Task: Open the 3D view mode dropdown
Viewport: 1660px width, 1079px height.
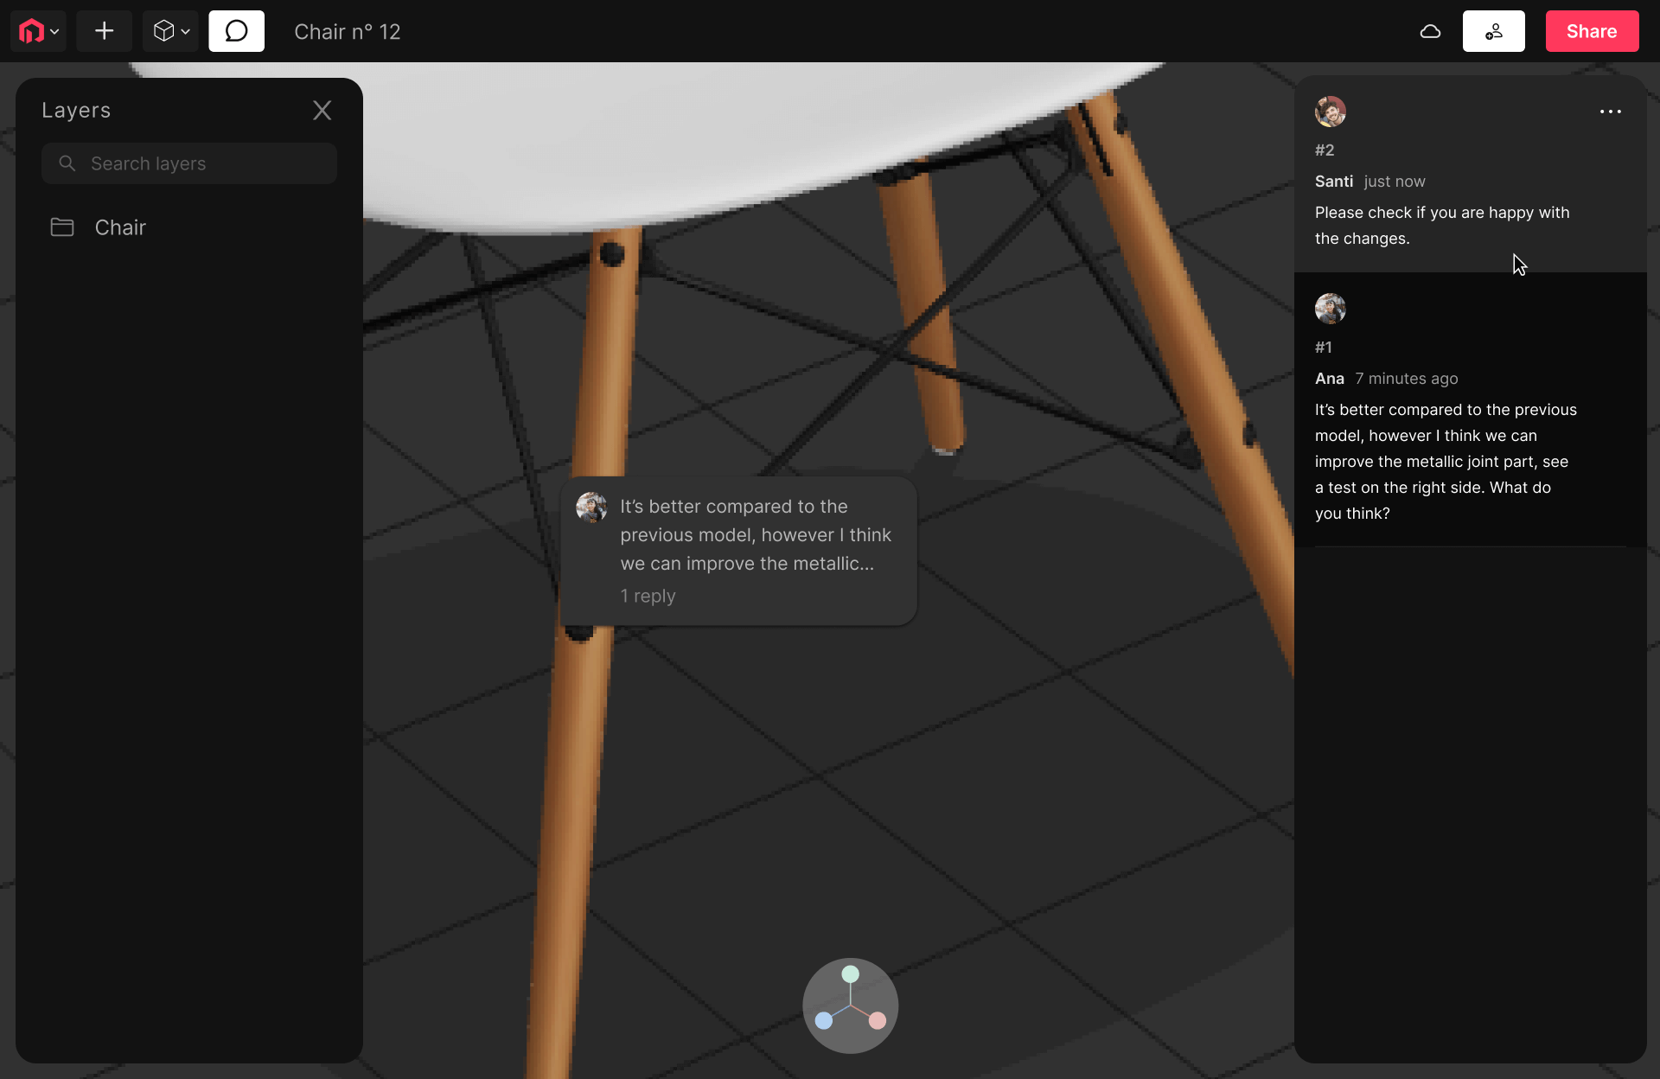Action: (185, 31)
